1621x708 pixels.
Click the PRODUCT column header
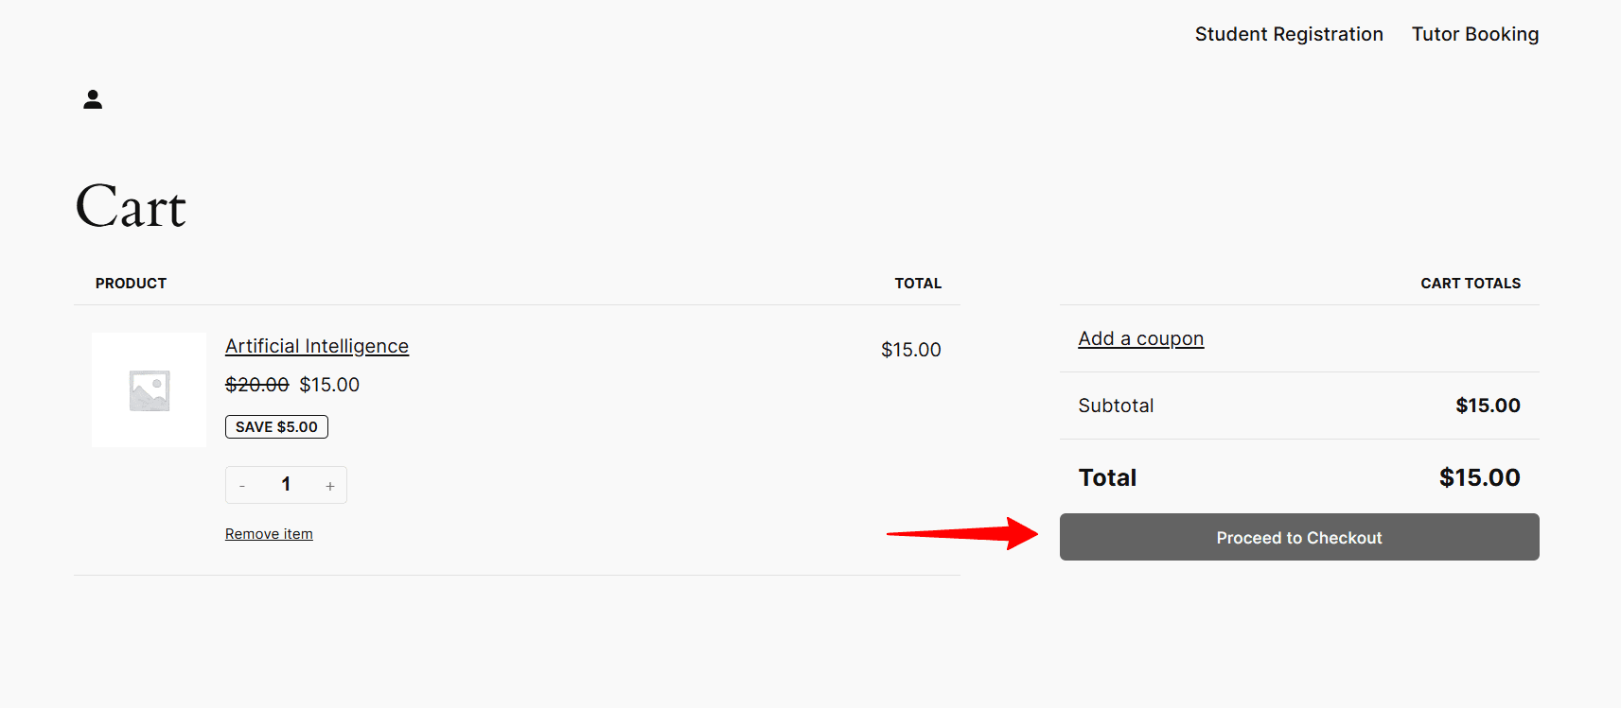click(130, 283)
